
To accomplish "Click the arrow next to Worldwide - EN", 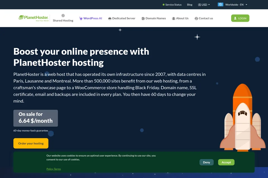I will (246, 5).
